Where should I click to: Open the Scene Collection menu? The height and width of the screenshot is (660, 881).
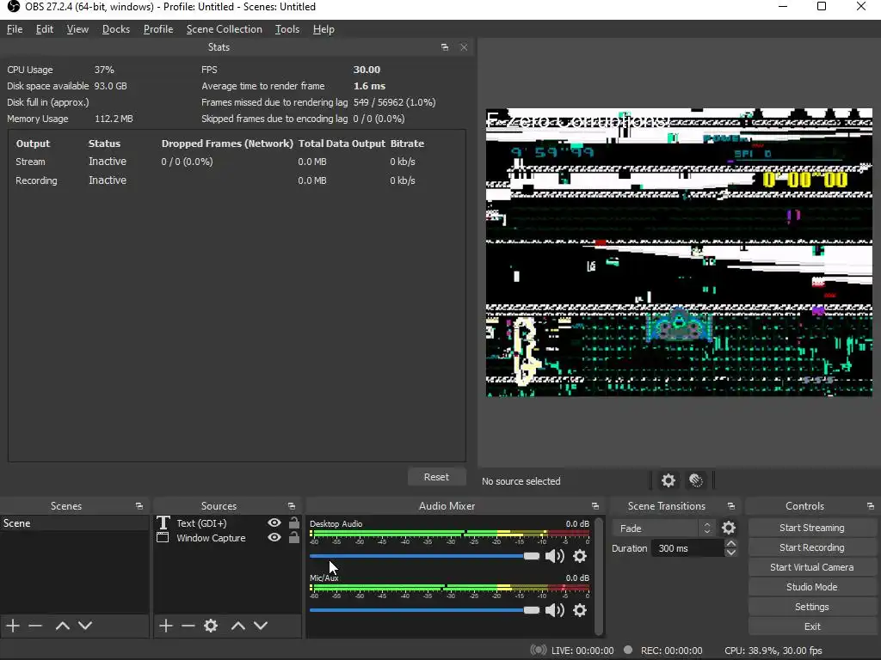click(225, 29)
